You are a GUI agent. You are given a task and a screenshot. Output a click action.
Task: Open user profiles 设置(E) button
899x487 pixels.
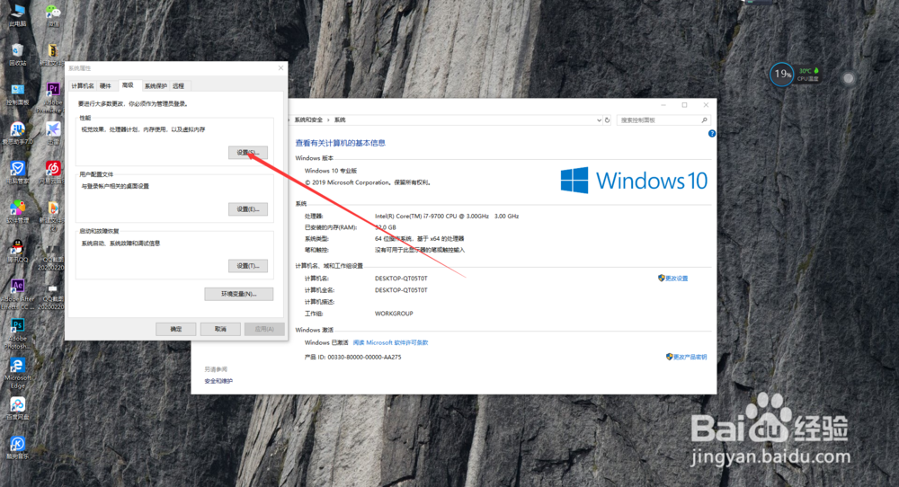coord(248,209)
